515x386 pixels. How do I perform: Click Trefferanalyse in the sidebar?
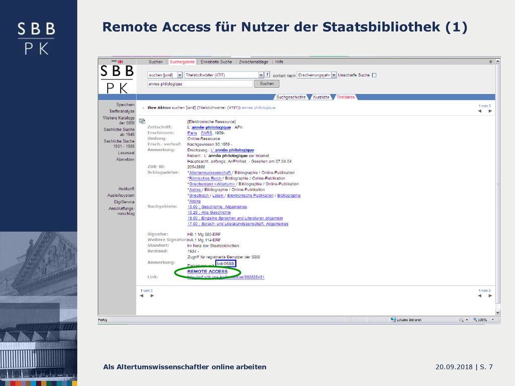[122, 111]
